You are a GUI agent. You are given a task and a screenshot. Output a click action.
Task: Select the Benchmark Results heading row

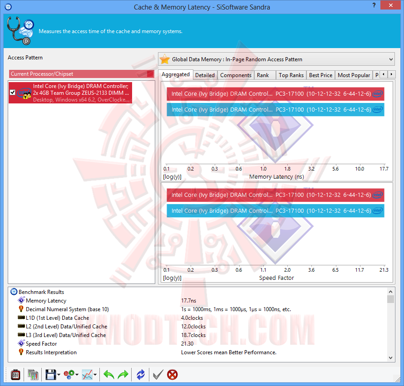[x=41, y=292]
